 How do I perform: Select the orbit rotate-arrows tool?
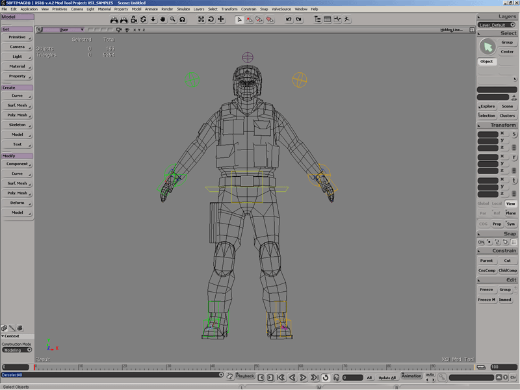[x=143, y=19]
